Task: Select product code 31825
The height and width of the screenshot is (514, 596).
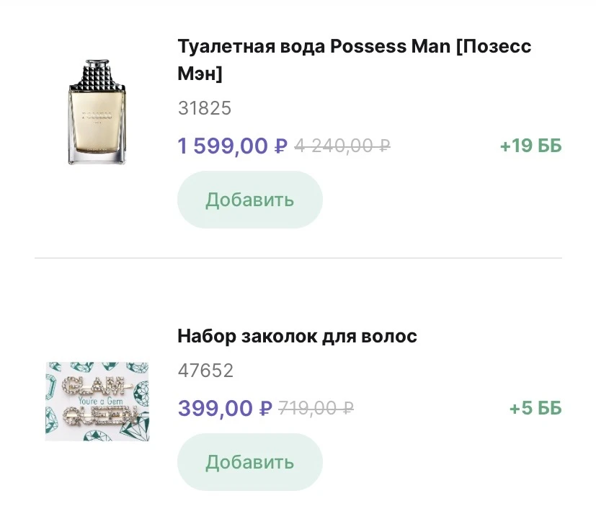Action: point(205,109)
